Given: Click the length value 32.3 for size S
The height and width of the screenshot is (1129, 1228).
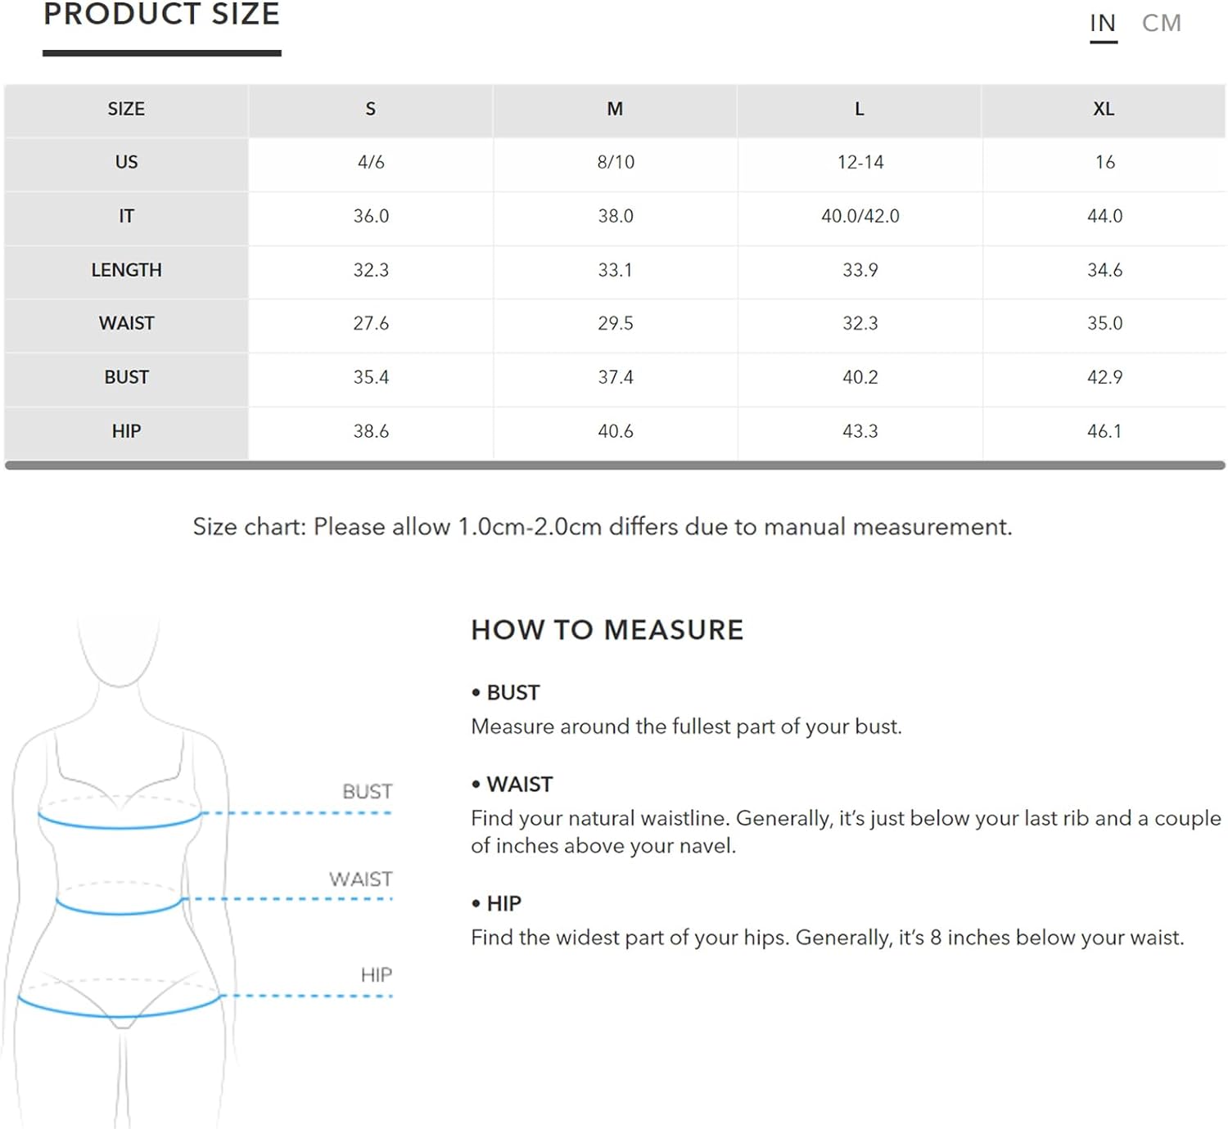Looking at the screenshot, I should tap(371, 270).
